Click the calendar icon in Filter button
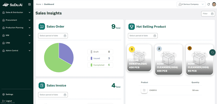Screen dimensions: 217x104 [x=212, y=14]
